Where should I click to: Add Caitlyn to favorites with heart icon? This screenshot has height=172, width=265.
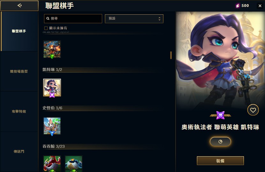(x=253, y=110)
